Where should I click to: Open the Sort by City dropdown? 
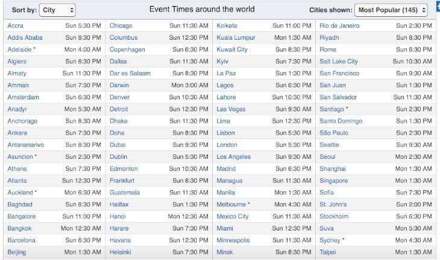57,10
